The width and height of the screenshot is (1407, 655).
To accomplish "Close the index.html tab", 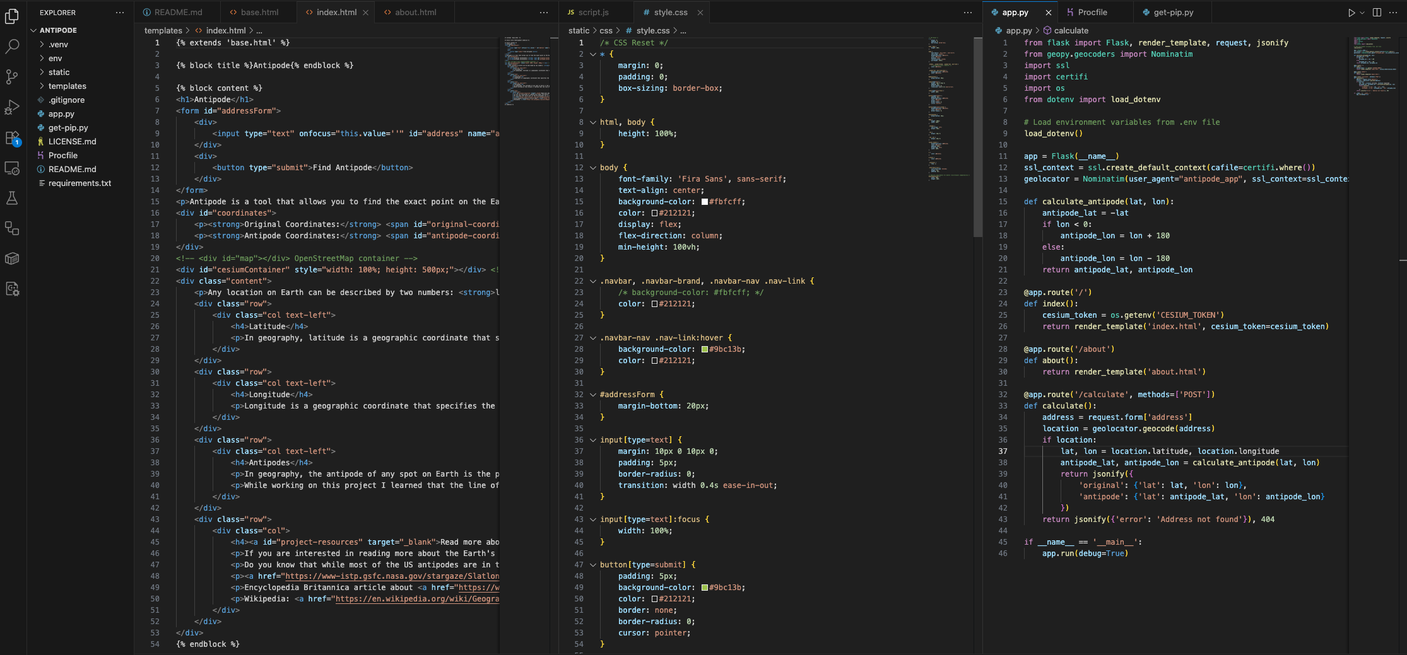I will pos(365,13).
